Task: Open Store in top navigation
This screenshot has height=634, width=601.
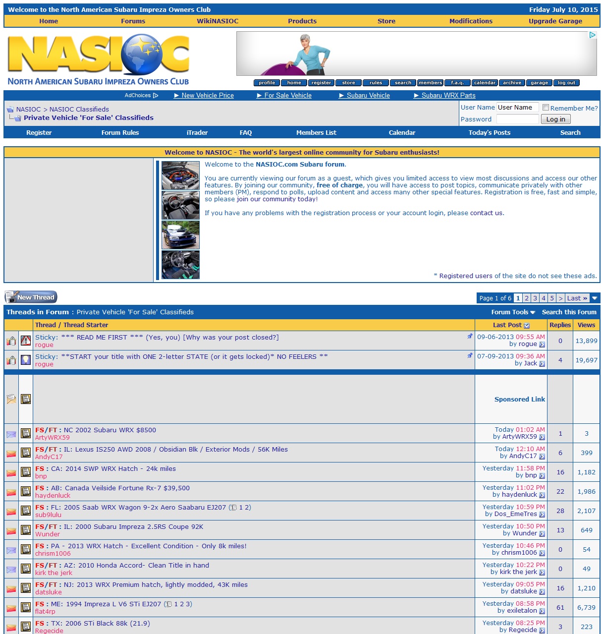Action: tap(386, 21)
